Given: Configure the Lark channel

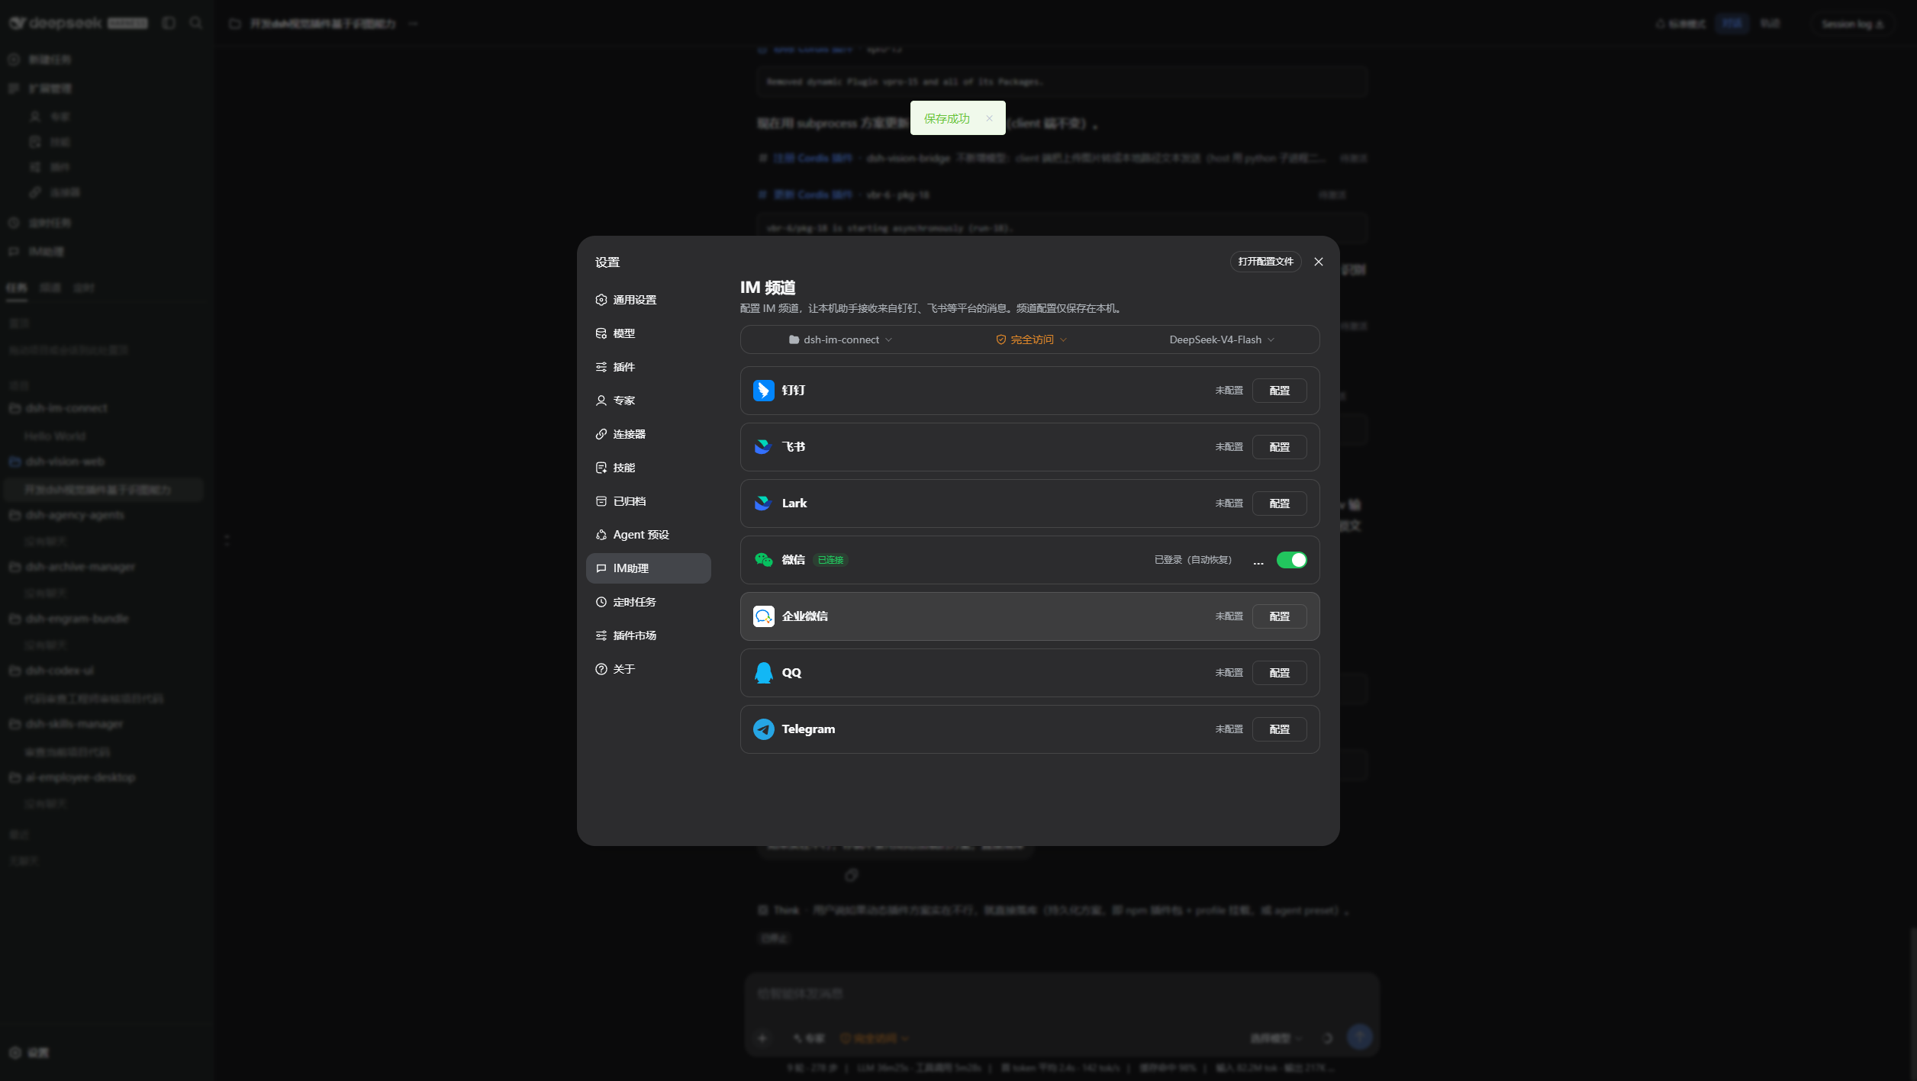Looking at the screenshot, I should coord(1279,504).
